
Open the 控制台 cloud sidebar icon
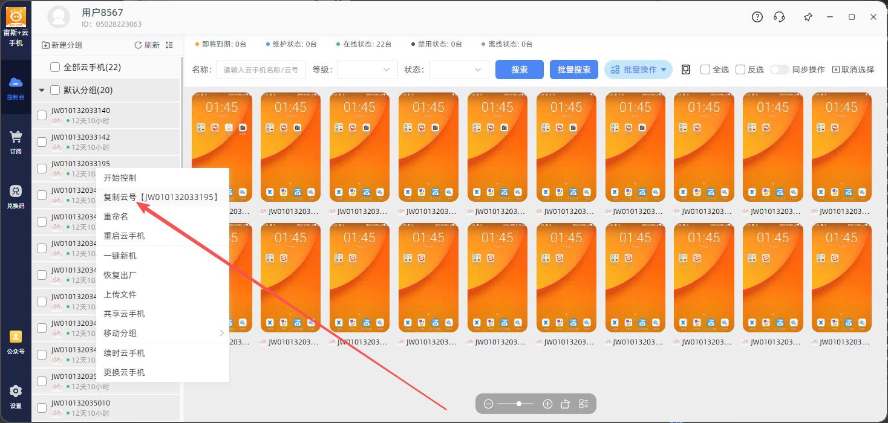tap(16, 87)
